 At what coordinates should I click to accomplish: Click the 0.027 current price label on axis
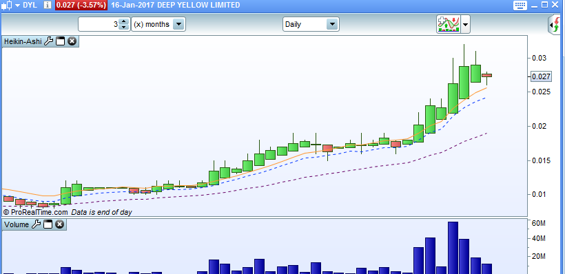(541, 76)
